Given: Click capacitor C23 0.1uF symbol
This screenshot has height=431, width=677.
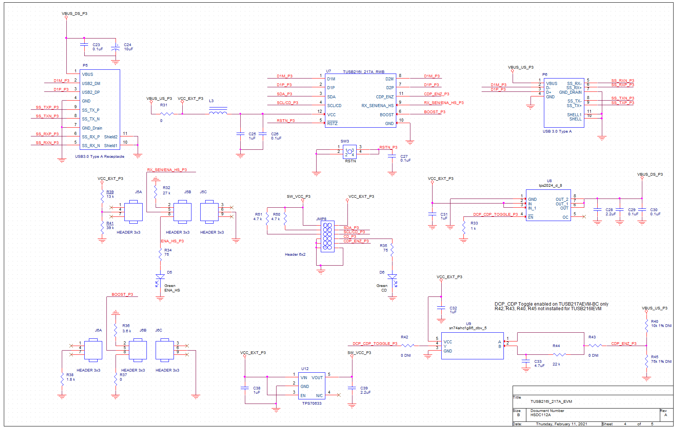Looking at the screenshot, I should tap(84, 45).
